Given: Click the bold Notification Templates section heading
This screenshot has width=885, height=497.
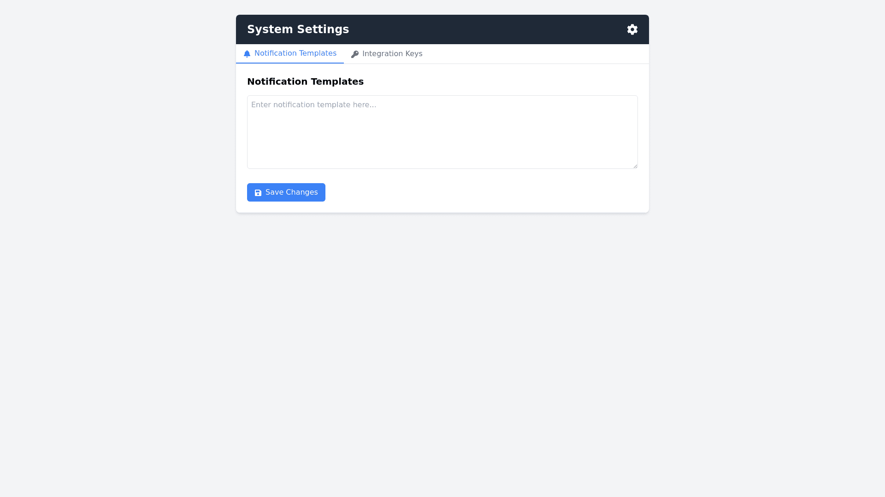Looking at the screenshot, I should [x=305, y=81].
